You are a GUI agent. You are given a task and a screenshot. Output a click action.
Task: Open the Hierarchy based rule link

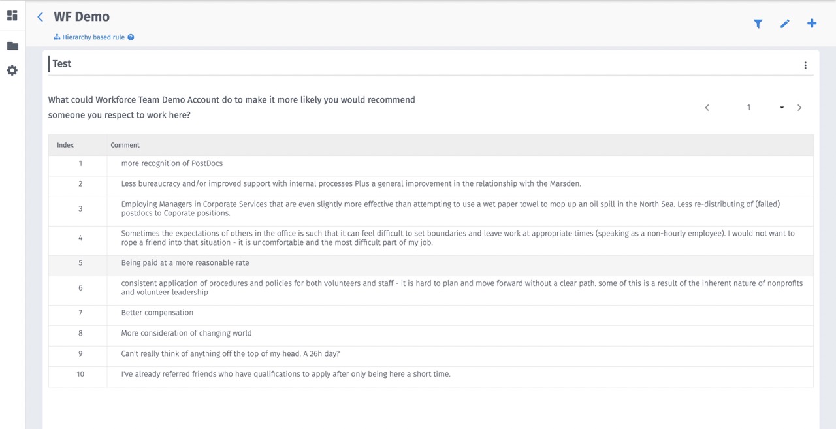93,37
